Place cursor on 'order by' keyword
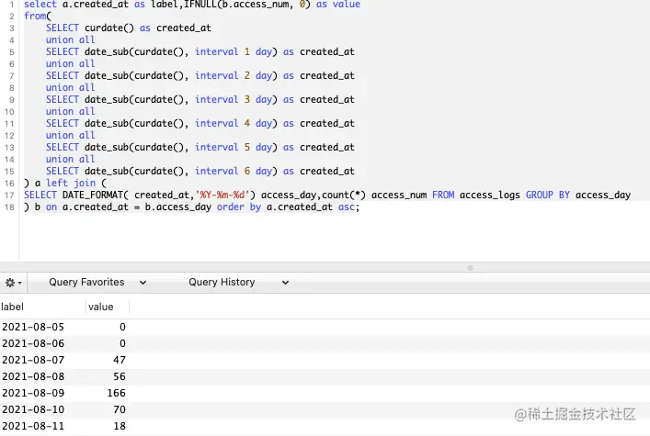650x436 pixels. [x=239, y=207]
